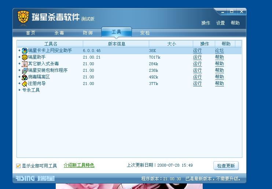Open the 介绍新工具特色 link

coord(79,165)
